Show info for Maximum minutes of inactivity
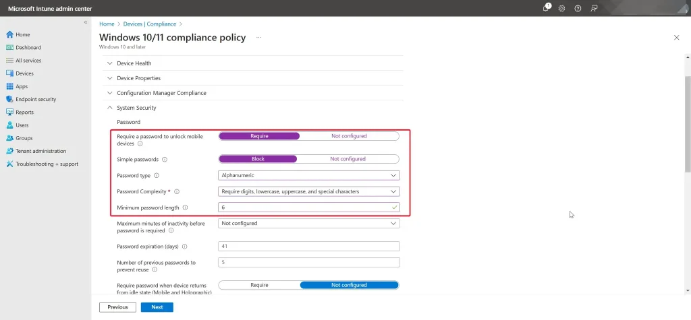Screen dimensions: 691x320 171,230
